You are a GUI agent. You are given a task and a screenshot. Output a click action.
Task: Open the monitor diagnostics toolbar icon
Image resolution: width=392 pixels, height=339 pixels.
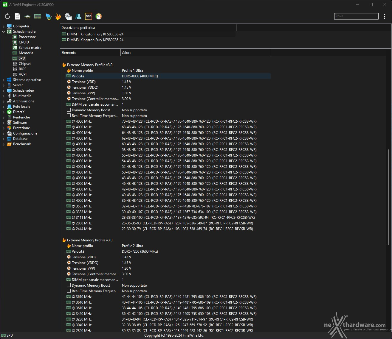point(48,17)
